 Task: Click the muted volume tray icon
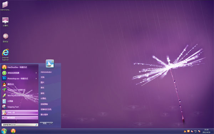(x=192, y=131)
